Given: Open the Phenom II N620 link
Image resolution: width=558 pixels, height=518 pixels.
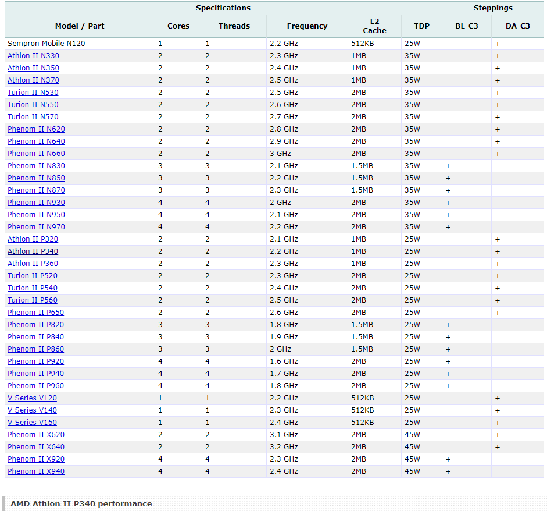Looking at the screenshot, I should (x=36, y=129).
